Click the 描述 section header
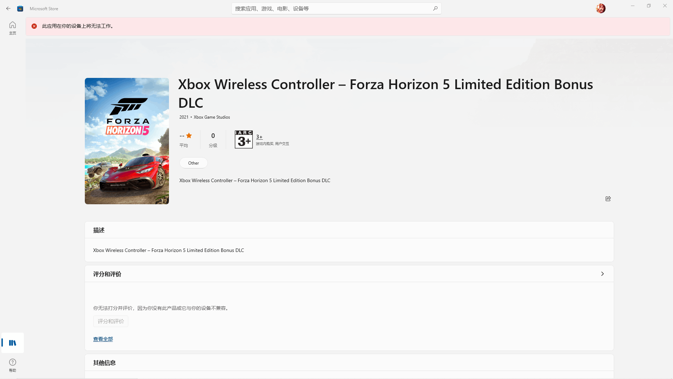 (99, 230)
